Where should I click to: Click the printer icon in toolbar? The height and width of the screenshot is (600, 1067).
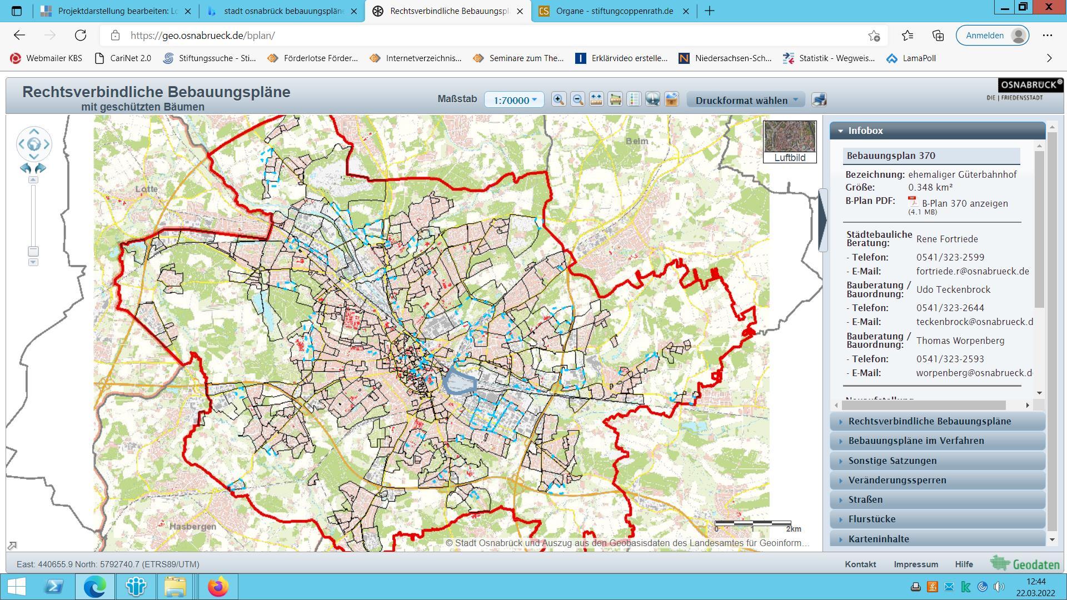tap(819, 100)
